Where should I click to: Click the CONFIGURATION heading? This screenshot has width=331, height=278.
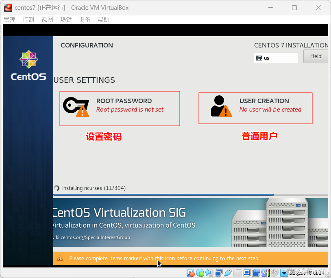[87, 45]
